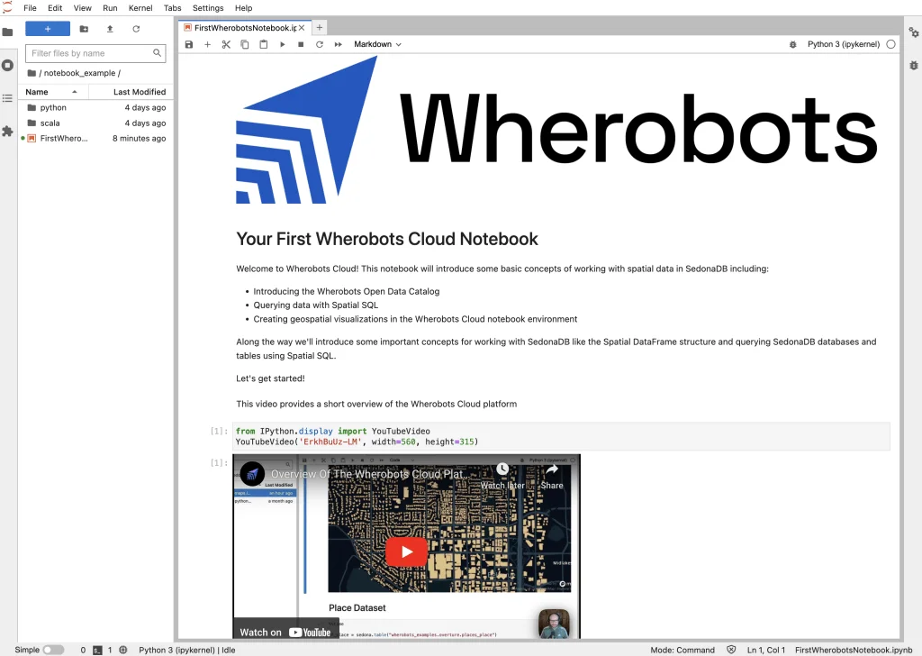The height and width of the screenshot is (656, 922).
Task: Enable the debugger bug icon in toolbar
Action: coord(792,44)
